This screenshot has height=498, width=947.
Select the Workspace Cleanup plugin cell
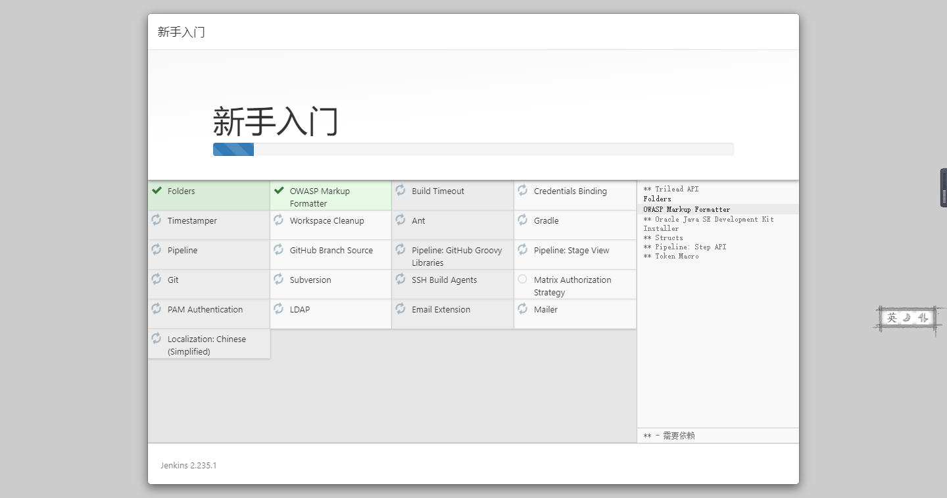330,224
